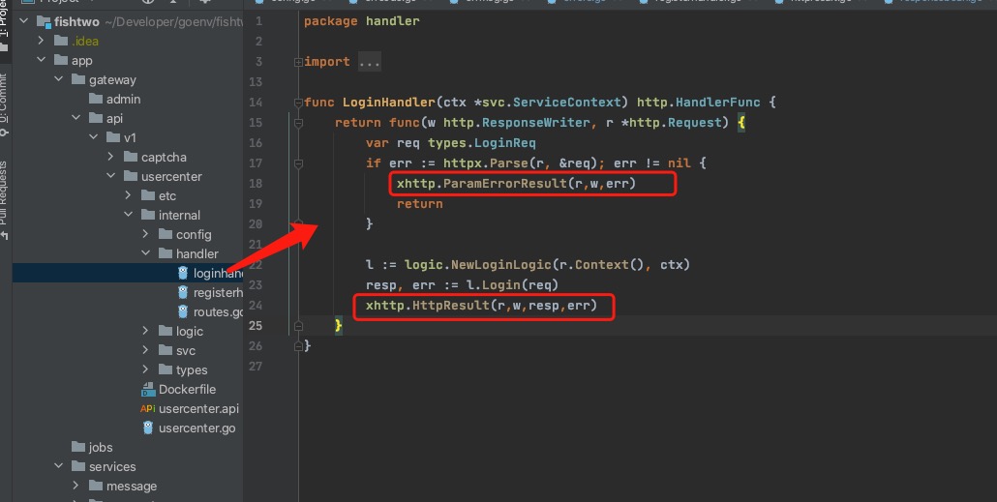Click HttpResult call on line 24
Viewport: 997px width, 502px height.
click(481, 306)
